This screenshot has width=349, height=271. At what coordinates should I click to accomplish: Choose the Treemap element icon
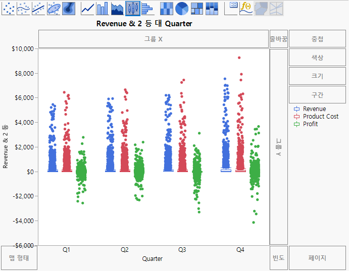[x=197, y=8]
